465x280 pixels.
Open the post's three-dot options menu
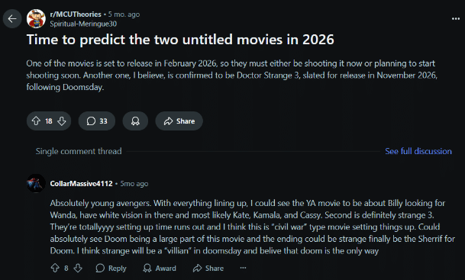pos(456,18)
